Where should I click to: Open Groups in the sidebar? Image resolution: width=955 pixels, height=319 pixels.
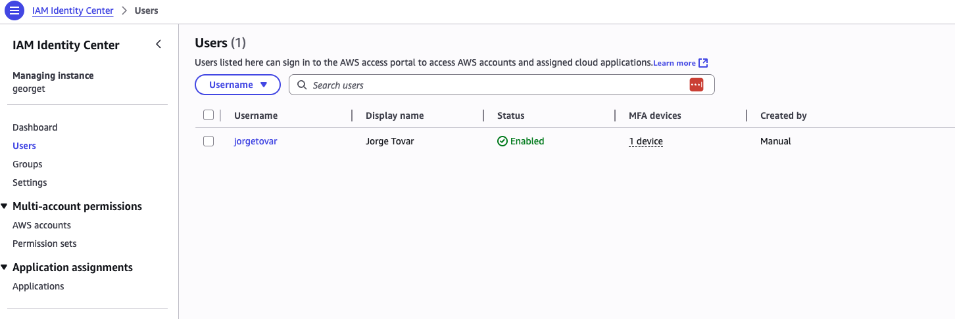click(28, 164)
